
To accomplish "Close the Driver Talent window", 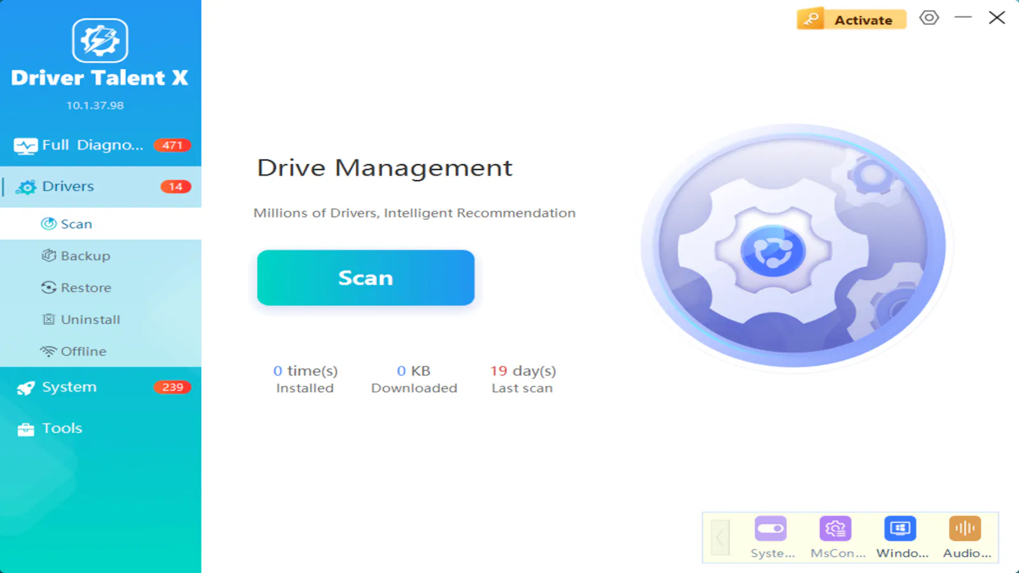I will 997,18.
